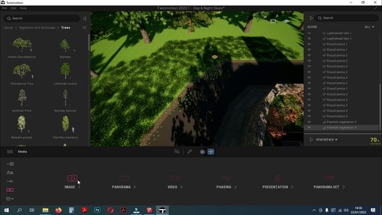Click the Import icon in the left dock
Screen dimensions: 382x215
coord(10,164)
